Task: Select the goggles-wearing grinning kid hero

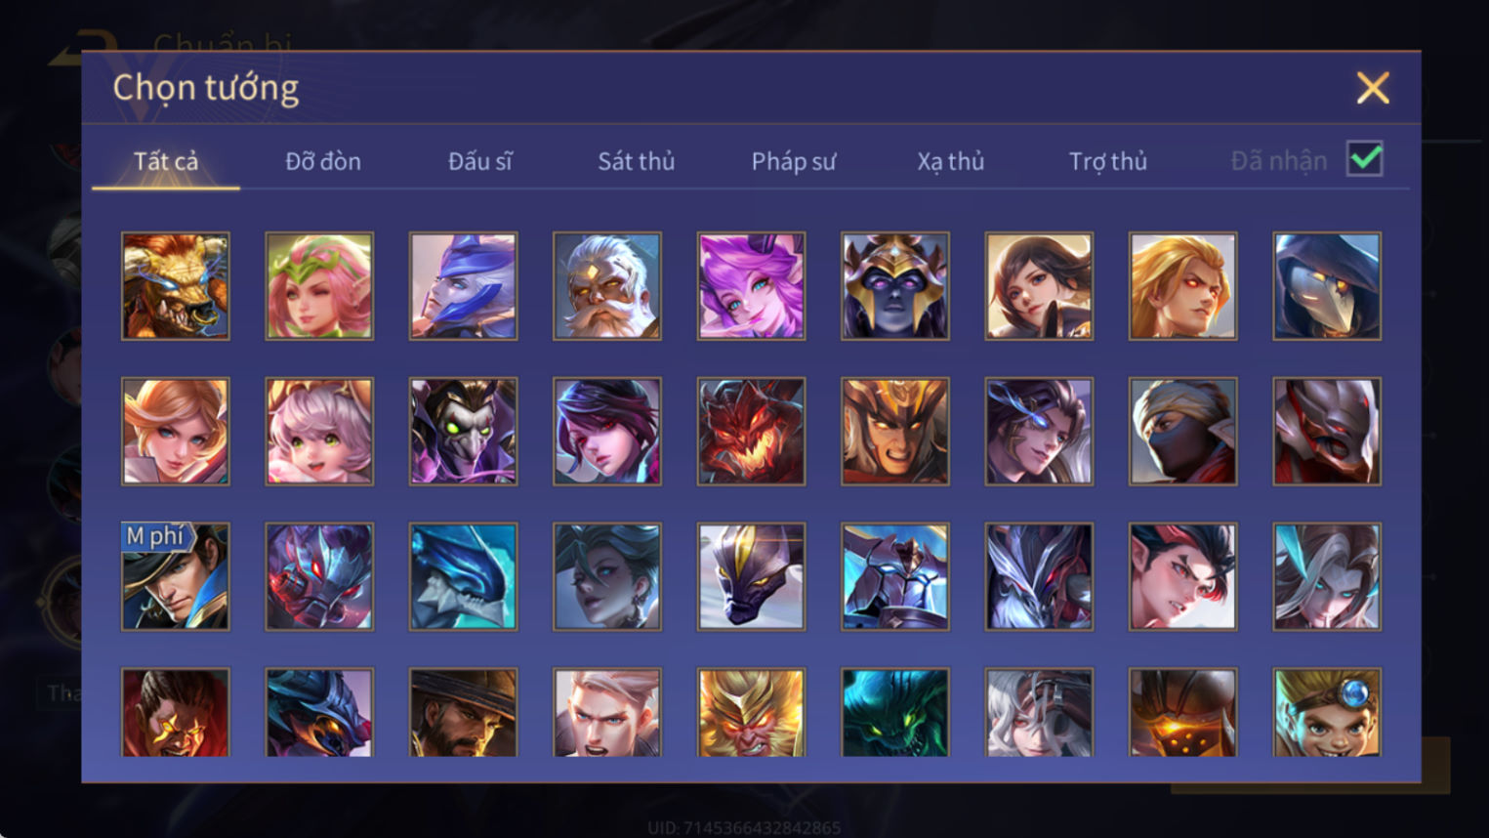Action: pos(1327,713)
